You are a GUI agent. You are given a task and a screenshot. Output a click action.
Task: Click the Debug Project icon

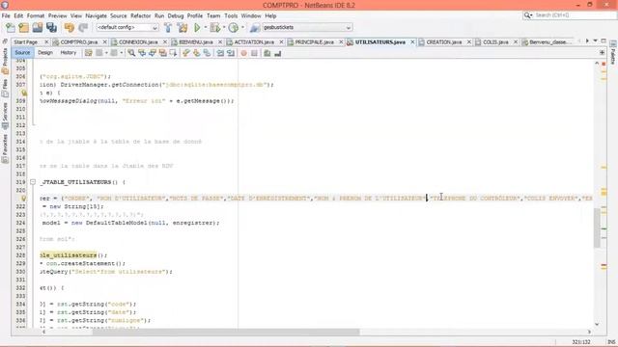(214, 28)
